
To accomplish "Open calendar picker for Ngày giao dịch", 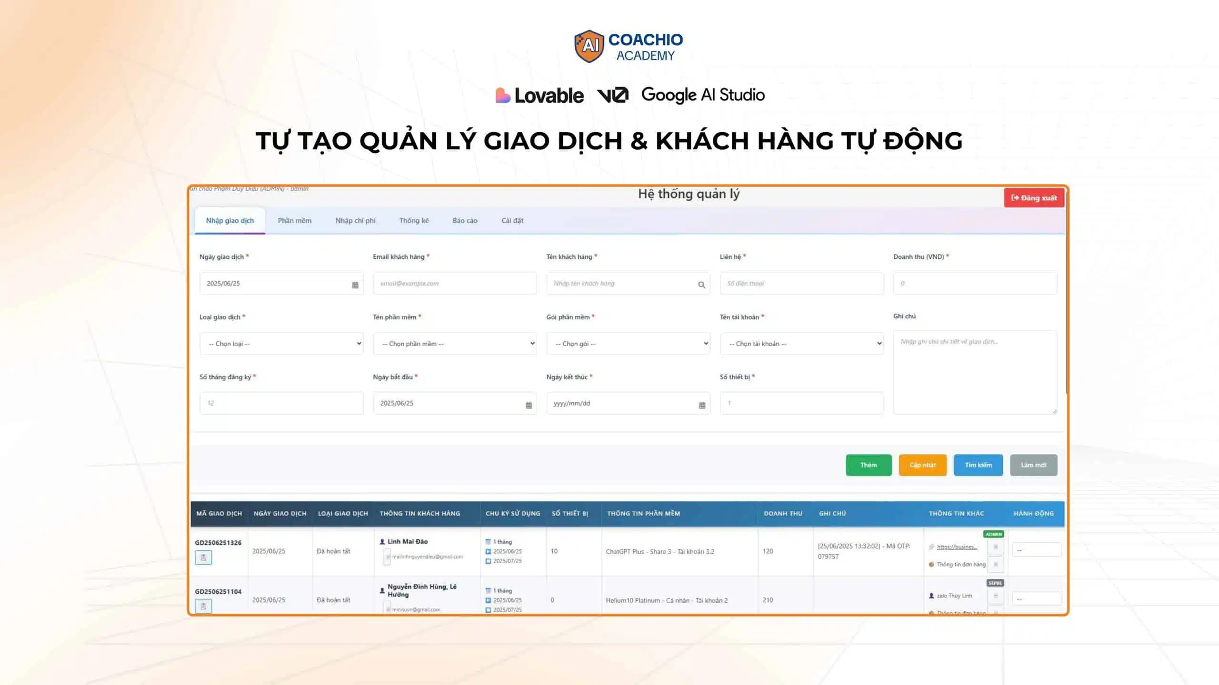I will coord(355,284).
